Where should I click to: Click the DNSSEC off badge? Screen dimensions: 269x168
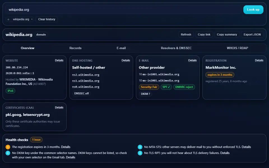(82, 94)
